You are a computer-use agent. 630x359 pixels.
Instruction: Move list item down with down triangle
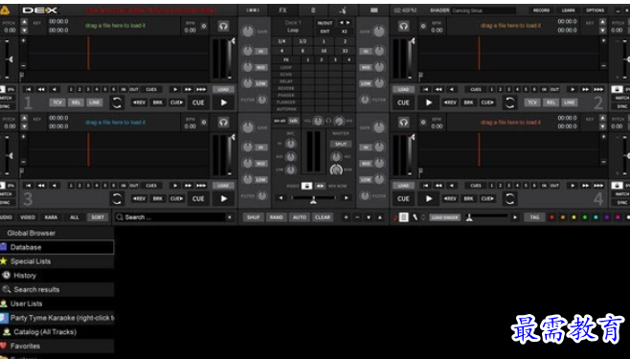pos(369,217)
